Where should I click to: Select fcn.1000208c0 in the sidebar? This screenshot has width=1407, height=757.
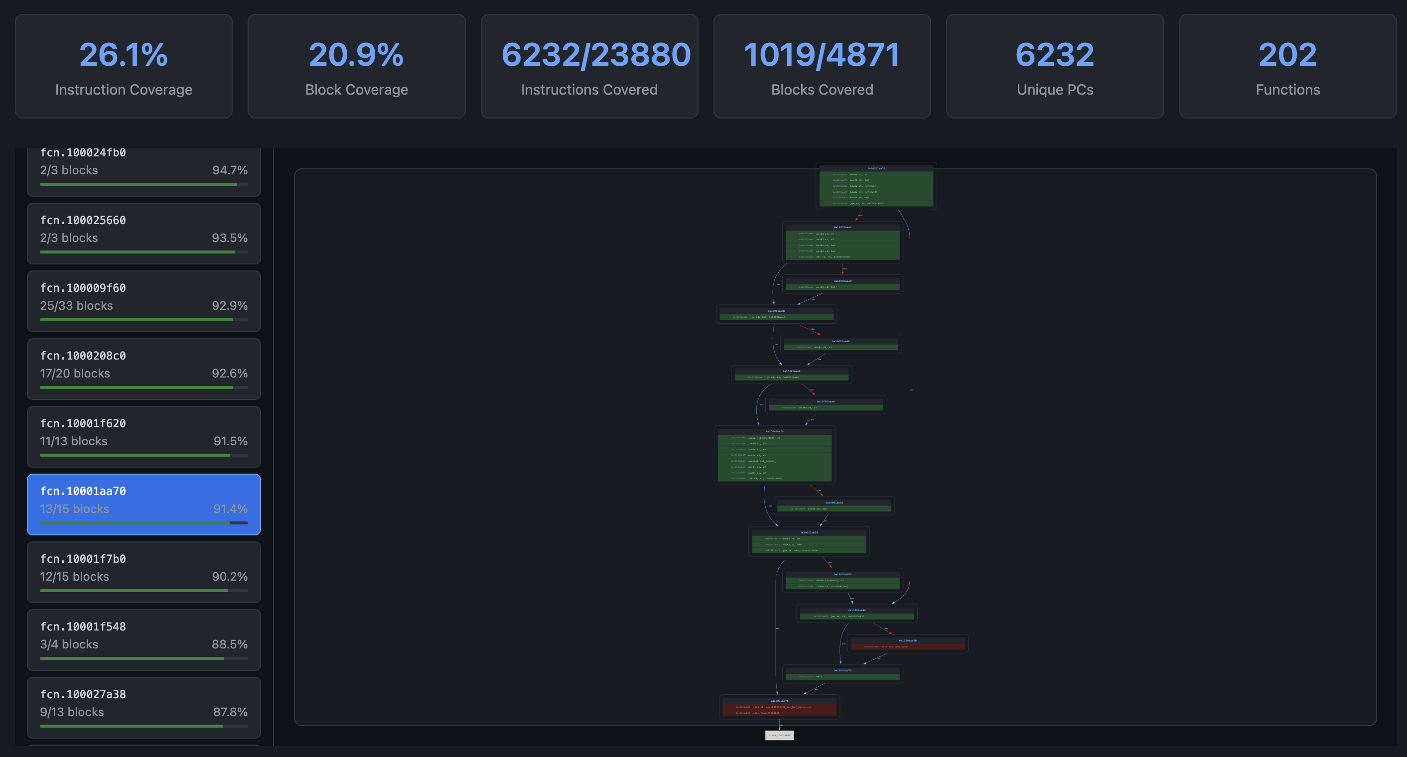click(x=143, y=369)
